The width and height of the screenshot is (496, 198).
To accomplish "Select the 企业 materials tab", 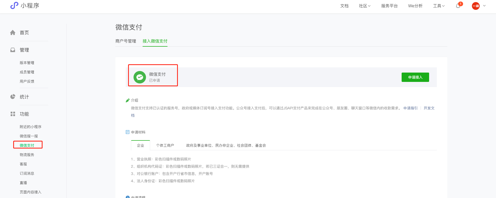I will tap(141, 145).
